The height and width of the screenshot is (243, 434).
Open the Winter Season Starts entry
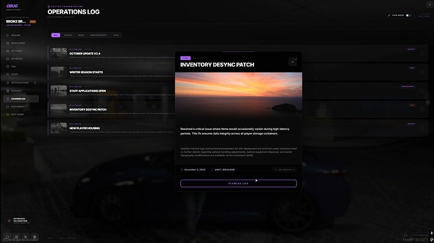(238, 72)
